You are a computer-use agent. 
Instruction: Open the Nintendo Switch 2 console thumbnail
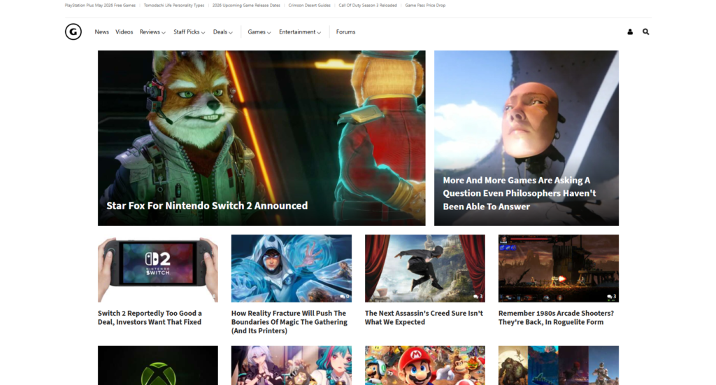158,268
